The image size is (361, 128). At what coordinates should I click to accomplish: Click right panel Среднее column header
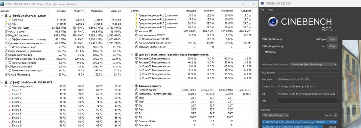tap(247, 11)
